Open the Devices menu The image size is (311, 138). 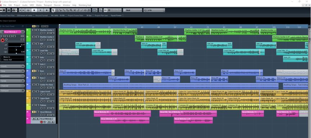(x=57, y=5)
